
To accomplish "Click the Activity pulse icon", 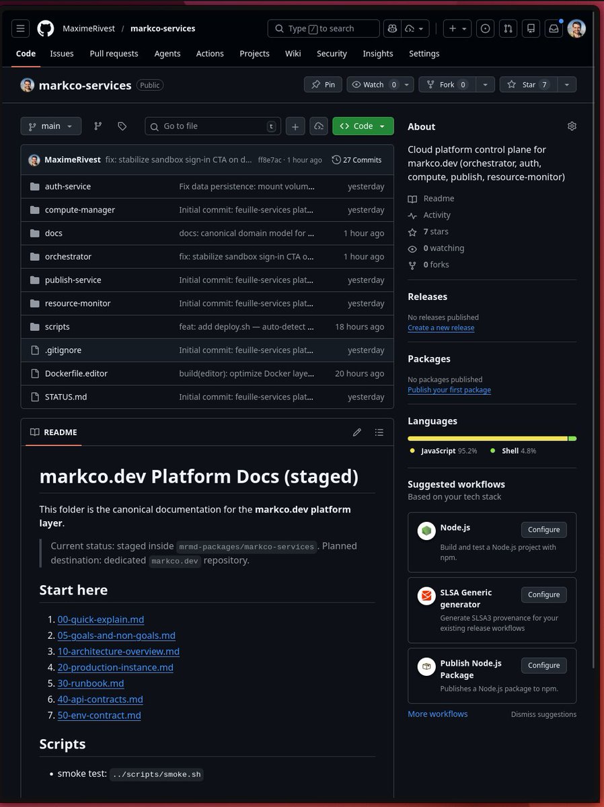I will pyautogui.click(x=412, y=215).
